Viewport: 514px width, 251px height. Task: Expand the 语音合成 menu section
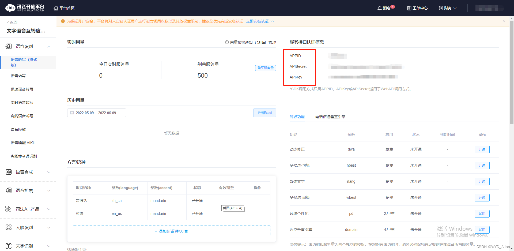49,172
